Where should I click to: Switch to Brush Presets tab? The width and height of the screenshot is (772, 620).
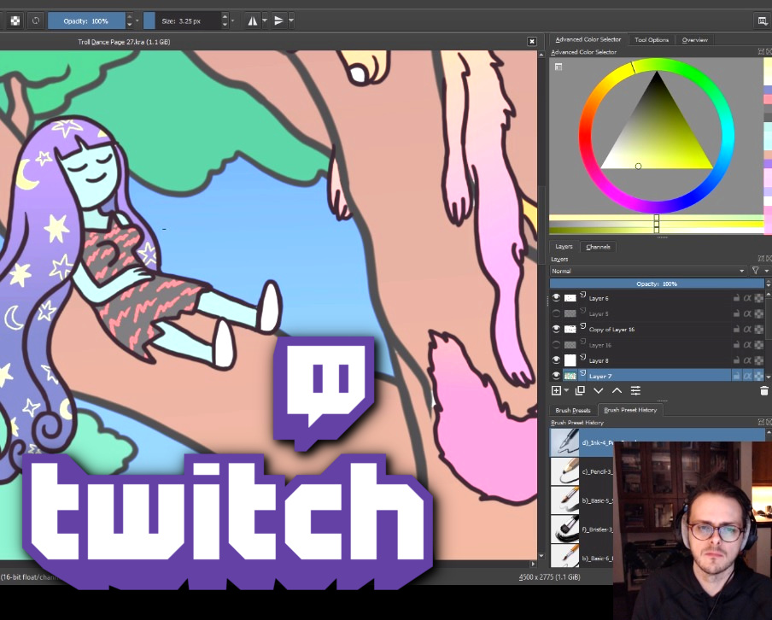click(573, 410)
